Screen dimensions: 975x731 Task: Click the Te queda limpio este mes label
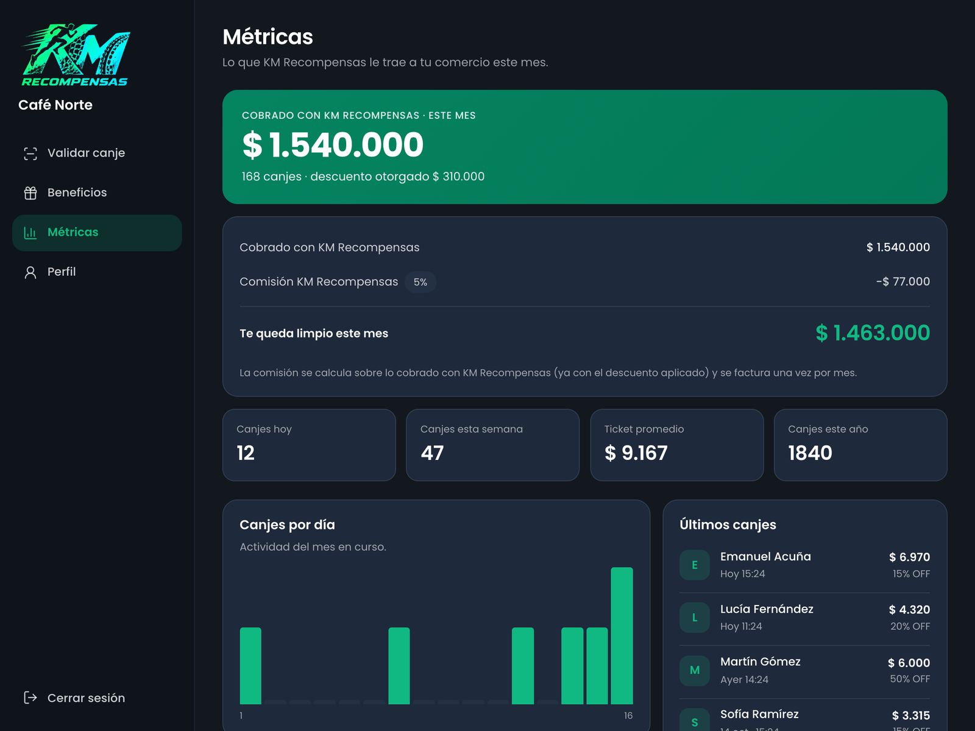pos(314,333)
